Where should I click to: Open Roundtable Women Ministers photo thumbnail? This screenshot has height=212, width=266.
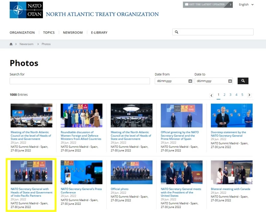pyautogui.click(x=81, y=115)
